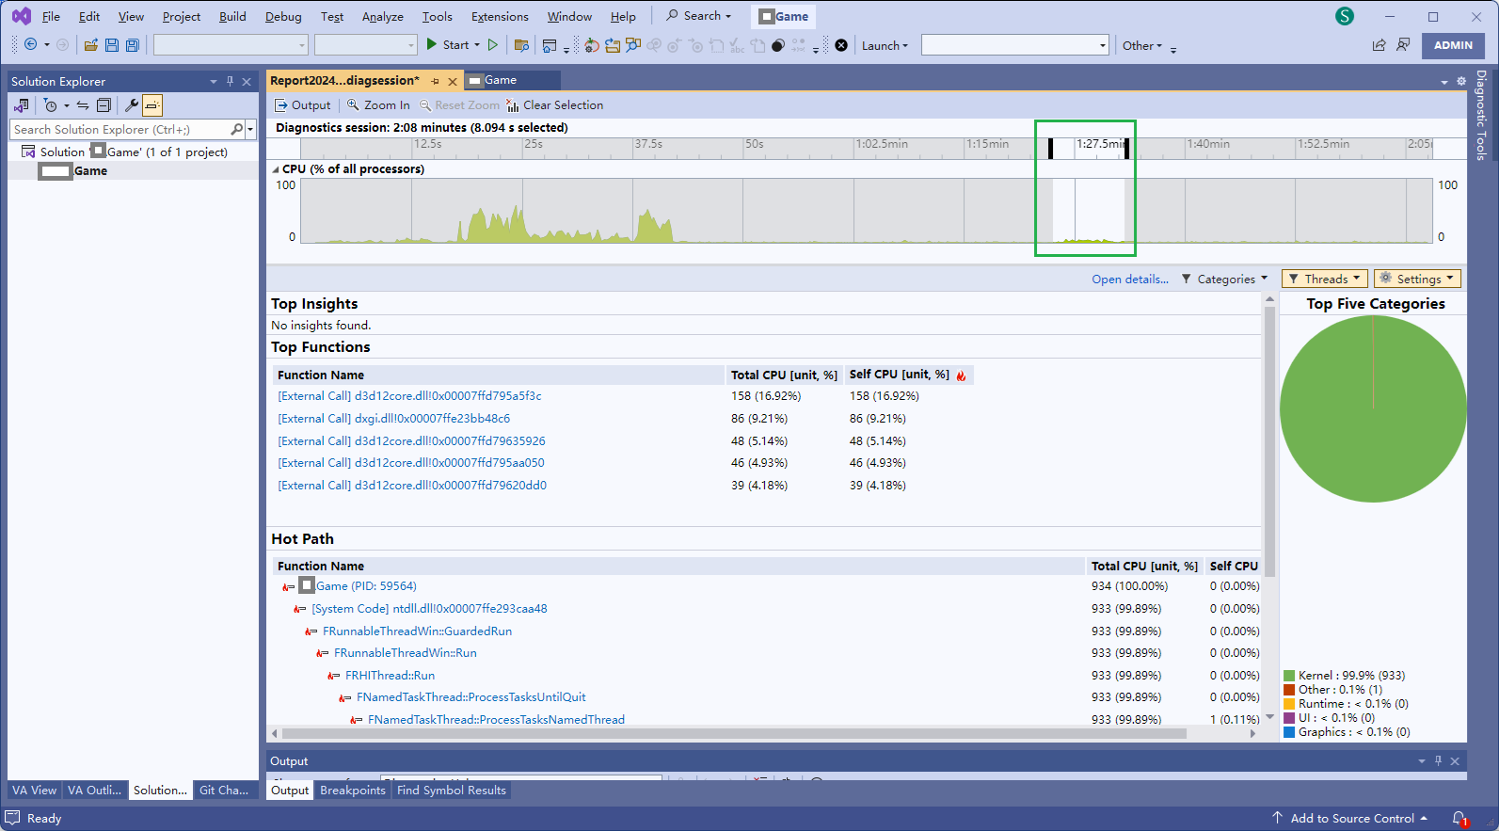Collapse the CPU graph section triangle
This screenshot has width=1499, height=831.
(x=276, y=169)
